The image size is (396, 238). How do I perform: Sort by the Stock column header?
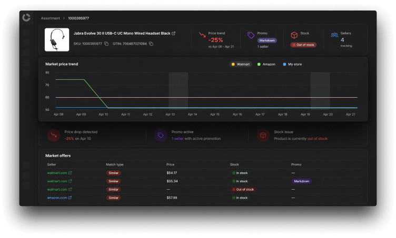(x=234, y=164)
